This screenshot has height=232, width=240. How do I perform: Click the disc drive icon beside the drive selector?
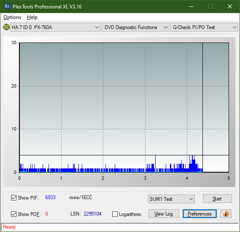(6, 27)
